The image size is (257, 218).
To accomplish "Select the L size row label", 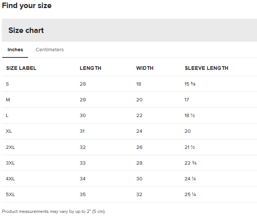I will tap(7, 116).
